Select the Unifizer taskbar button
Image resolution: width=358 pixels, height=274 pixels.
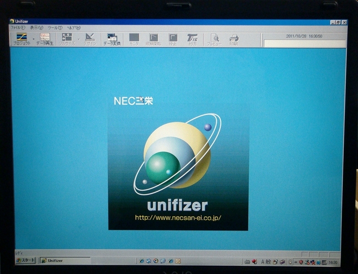(x=65, y=261)
